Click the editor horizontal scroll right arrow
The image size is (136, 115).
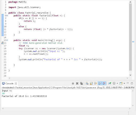(x=127, y=78)
